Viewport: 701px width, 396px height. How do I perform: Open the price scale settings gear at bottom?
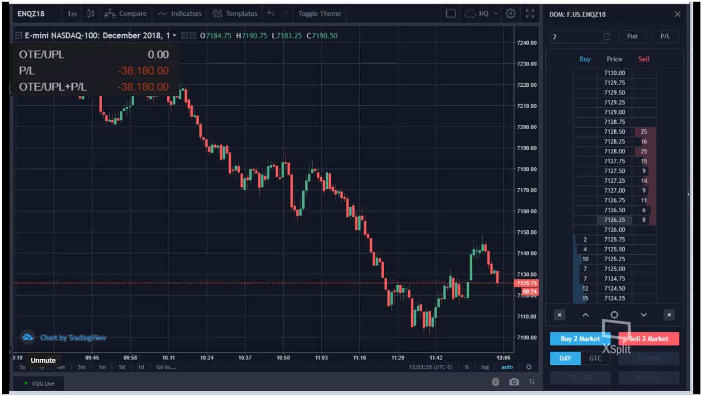coord(529,367)
